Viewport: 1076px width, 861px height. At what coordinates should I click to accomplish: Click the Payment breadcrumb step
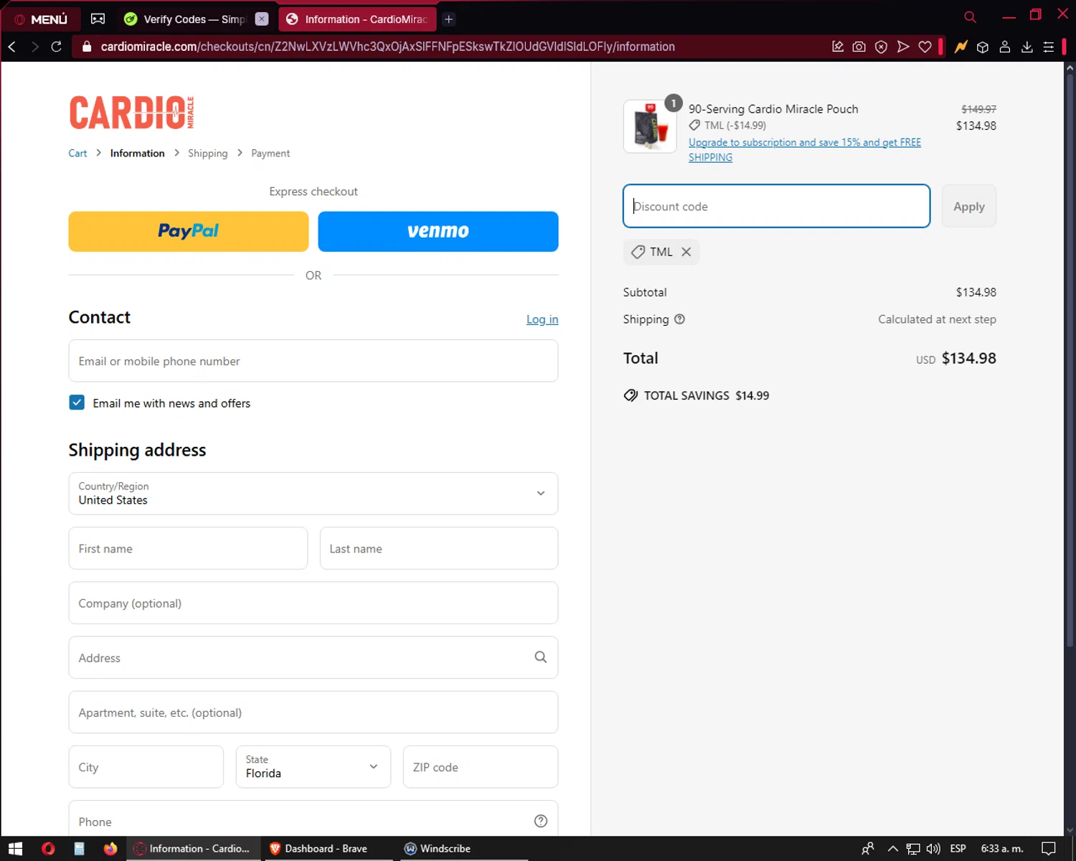pyautogui.click(x=270, y=154)
